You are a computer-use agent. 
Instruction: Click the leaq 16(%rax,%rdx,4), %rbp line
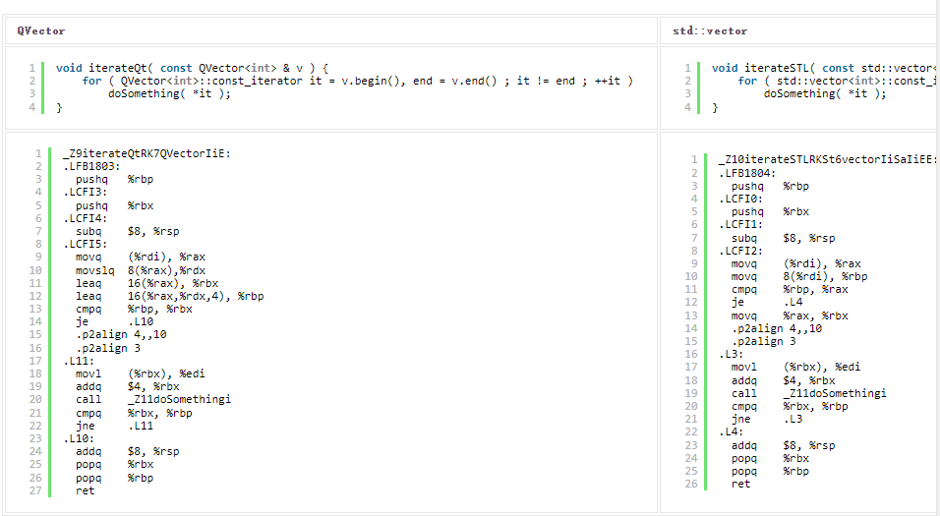(x=170, y=296)
